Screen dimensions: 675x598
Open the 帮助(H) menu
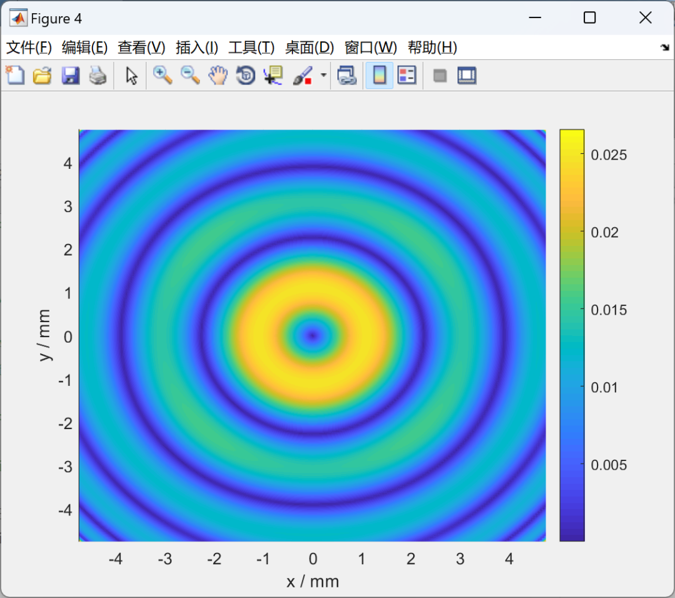click(432, 48)
